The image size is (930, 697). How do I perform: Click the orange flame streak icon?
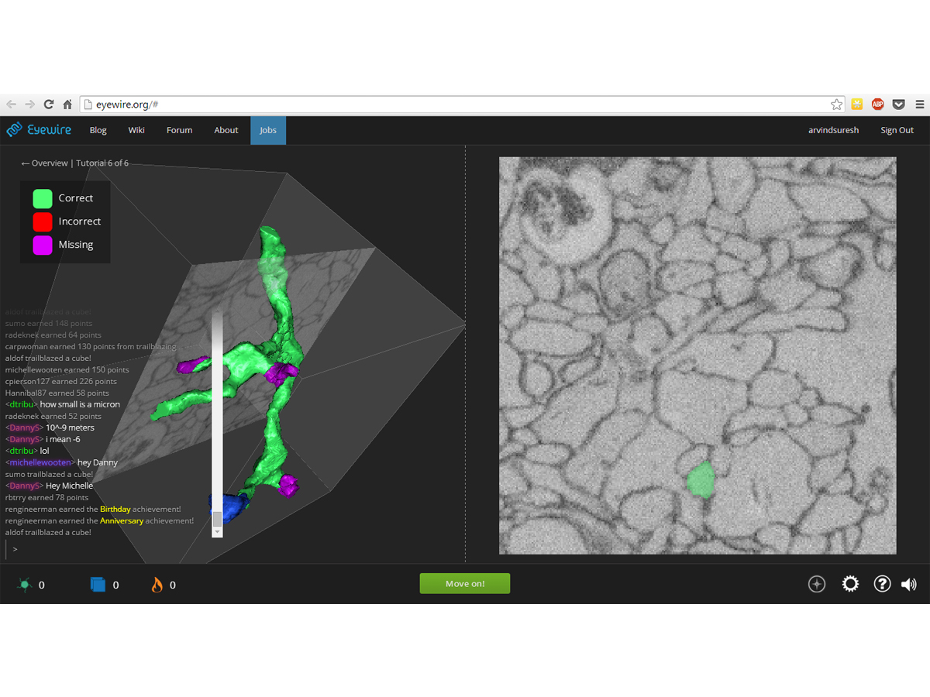pos(157,585)
